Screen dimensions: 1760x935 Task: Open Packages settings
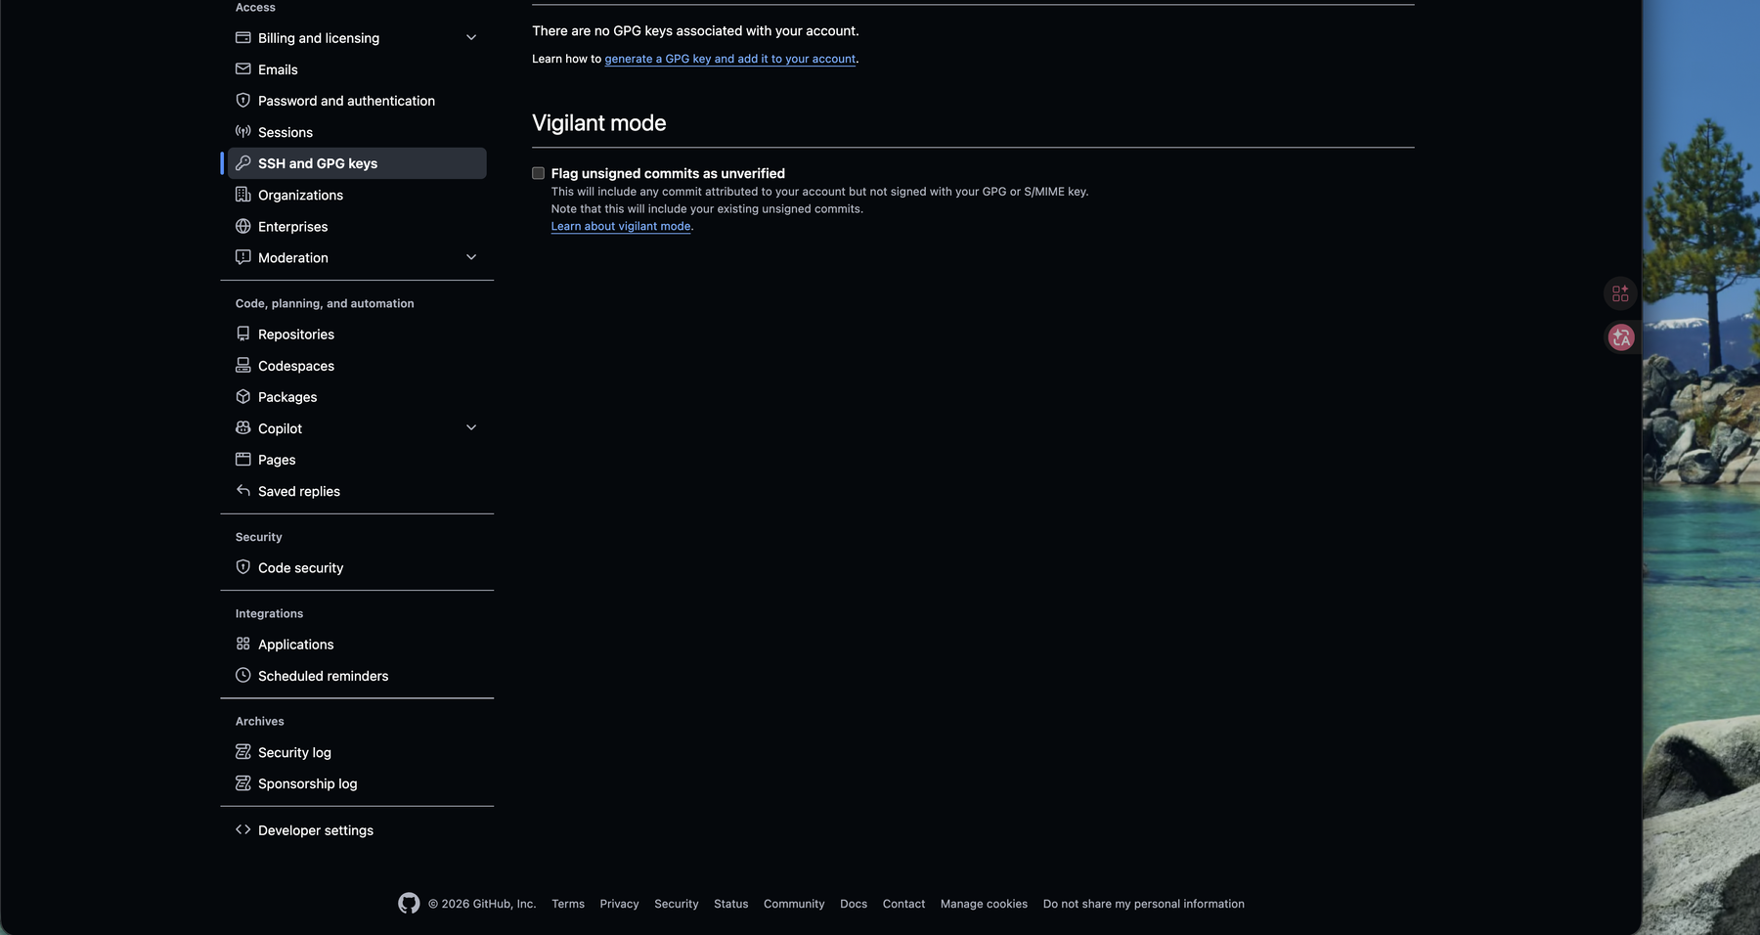[357, 397]
